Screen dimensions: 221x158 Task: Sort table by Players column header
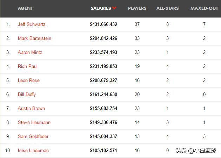click(x=137, y=8)
